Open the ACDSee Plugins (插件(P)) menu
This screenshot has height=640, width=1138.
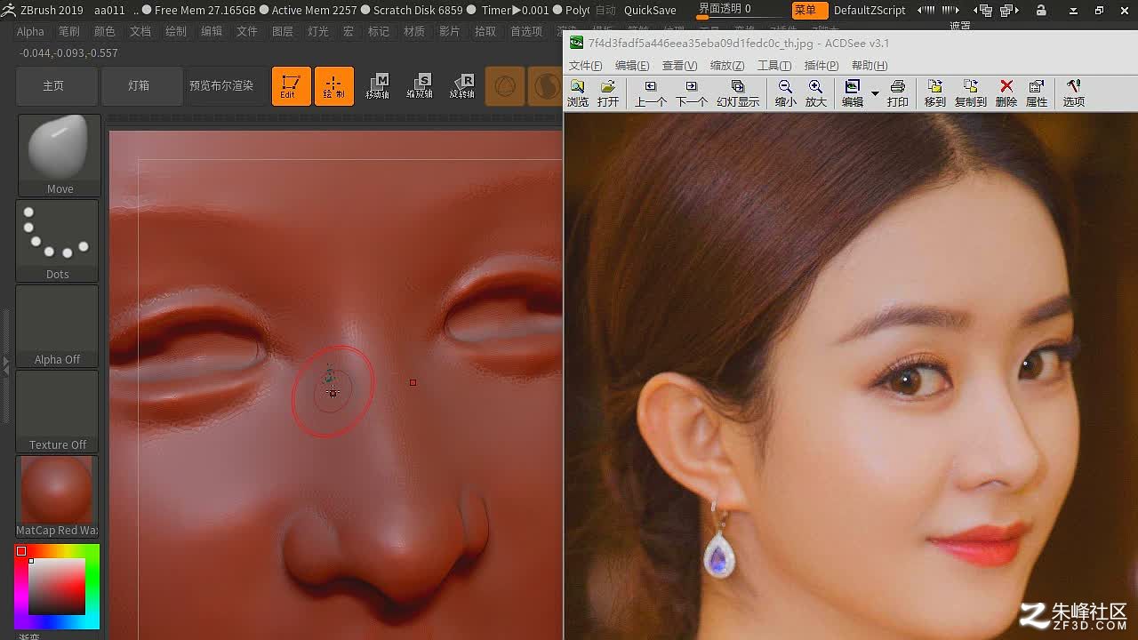821,66
